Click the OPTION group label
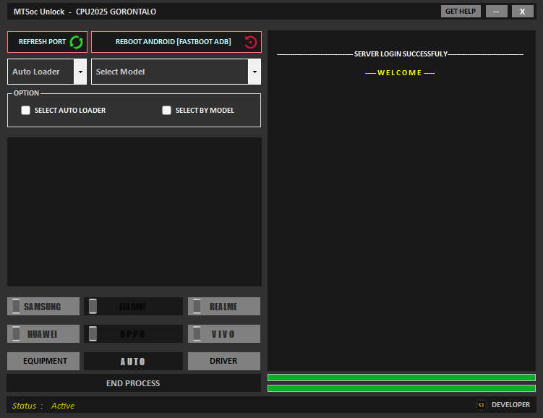543x418 pixels. pyautogui.click(x=26, y=93)
